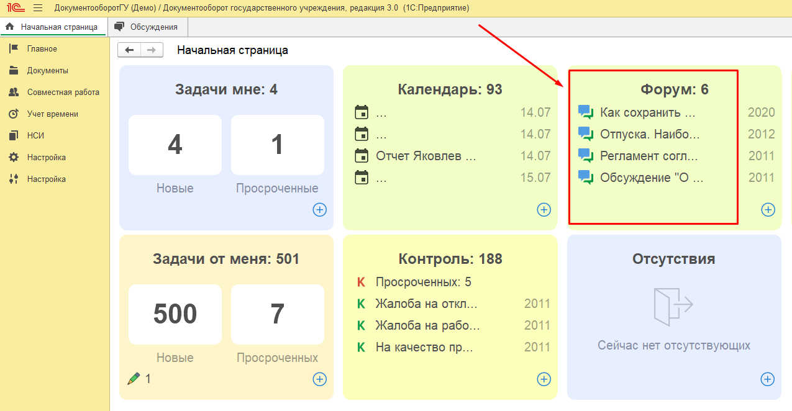Open the 1C main hamburger menu
Viewport: 792px width, 411px height.
pos(38,8)
